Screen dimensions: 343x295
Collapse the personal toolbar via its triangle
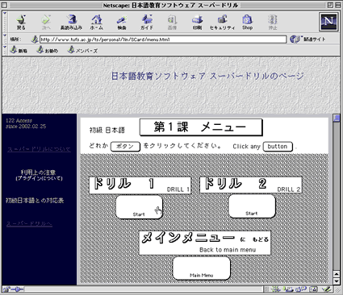point(5,47)
